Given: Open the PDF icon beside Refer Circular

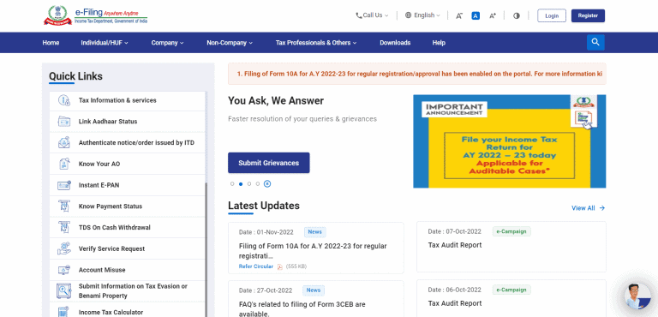Looking at the screenshot, I should [x=280, y=266].
